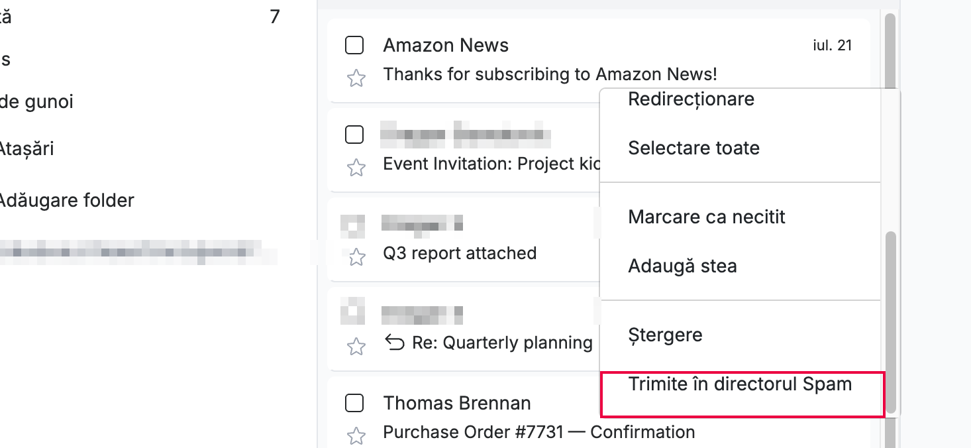
Task: Star the Purchase Order #7731 email
Action: [x=356, y=435]
